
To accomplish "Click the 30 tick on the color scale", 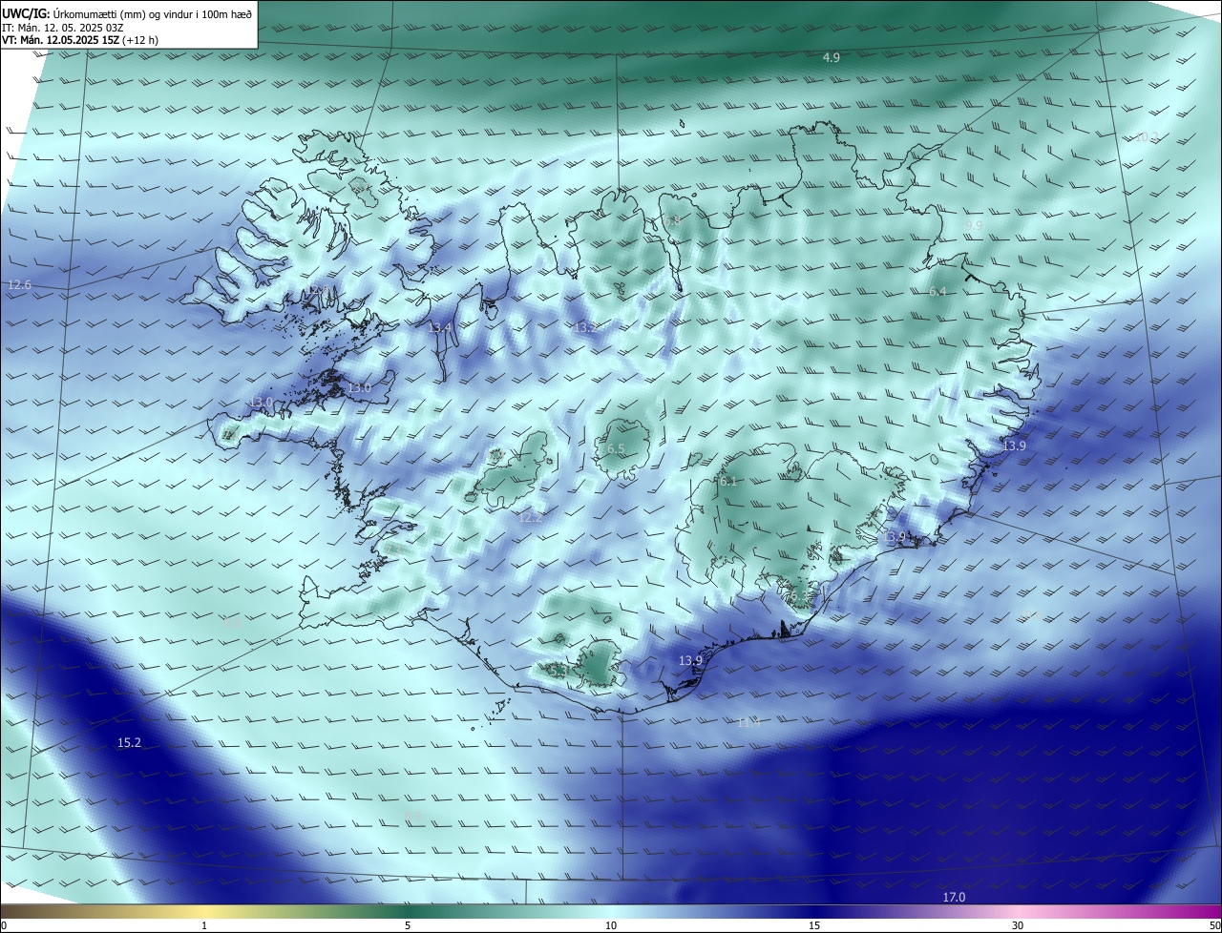I will 1018,925.
